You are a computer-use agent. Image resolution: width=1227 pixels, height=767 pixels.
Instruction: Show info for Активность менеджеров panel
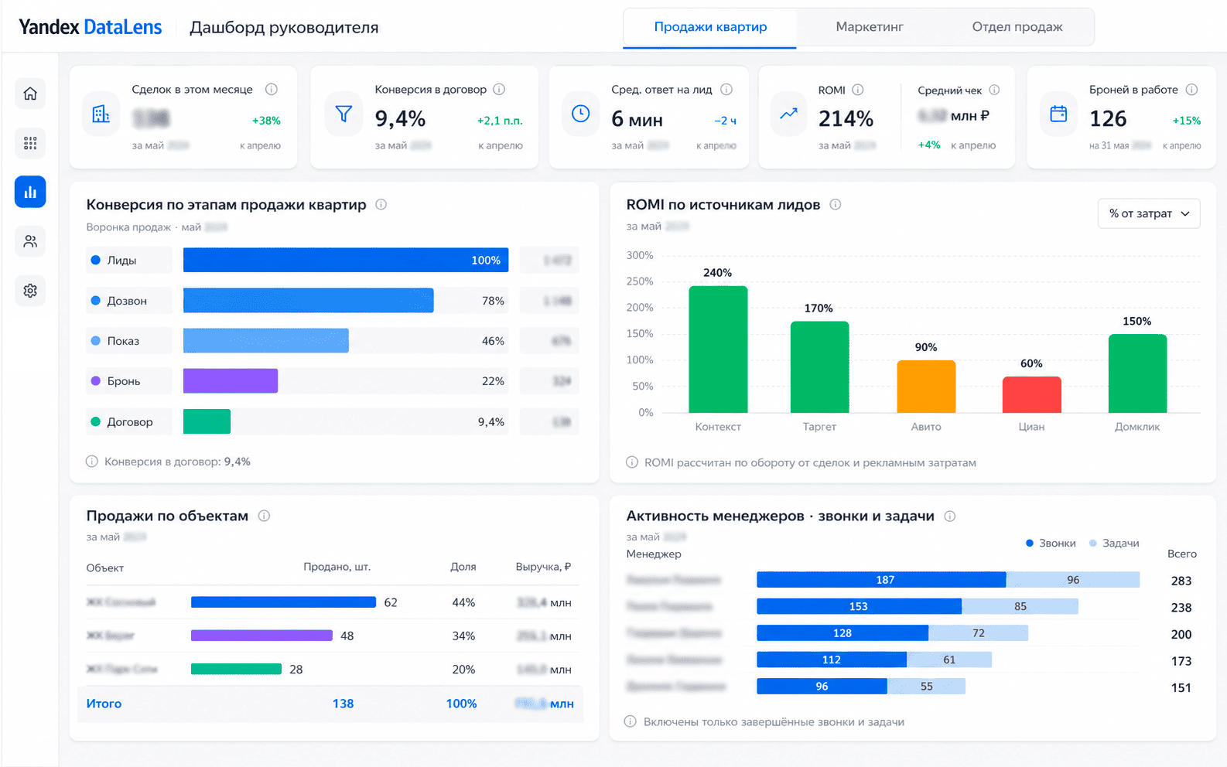(x=950, y=516)
